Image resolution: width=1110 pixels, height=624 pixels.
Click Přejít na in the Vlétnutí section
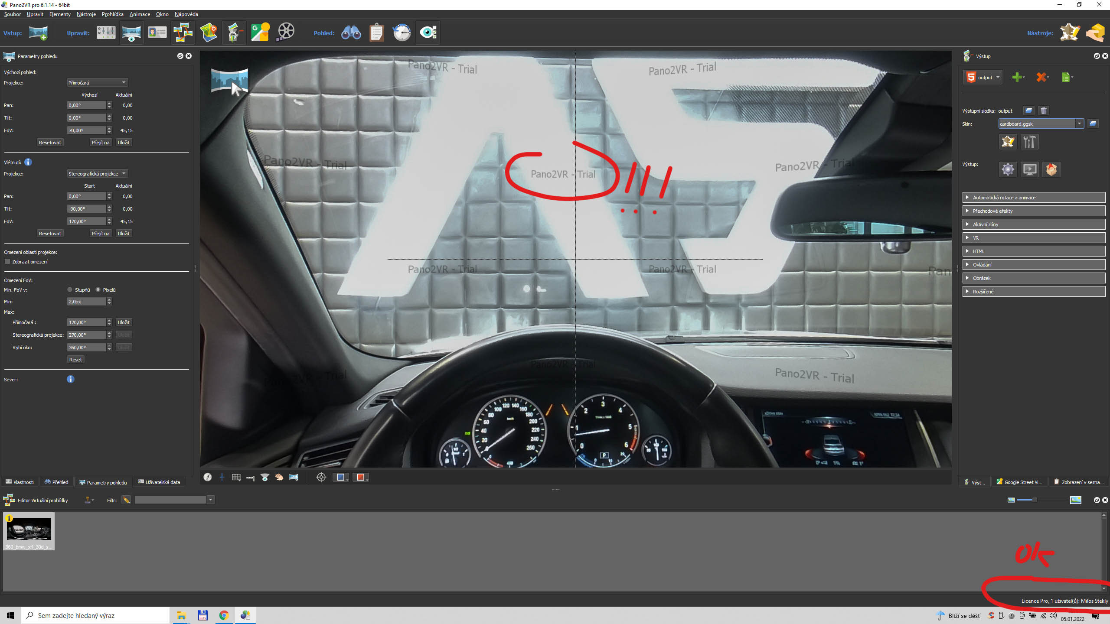101,233
